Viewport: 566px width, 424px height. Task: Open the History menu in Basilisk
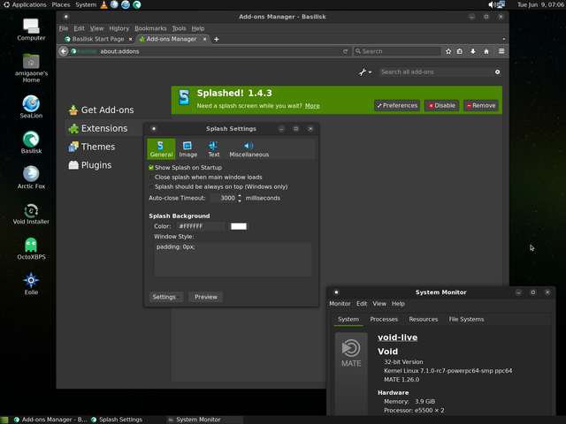119,28
